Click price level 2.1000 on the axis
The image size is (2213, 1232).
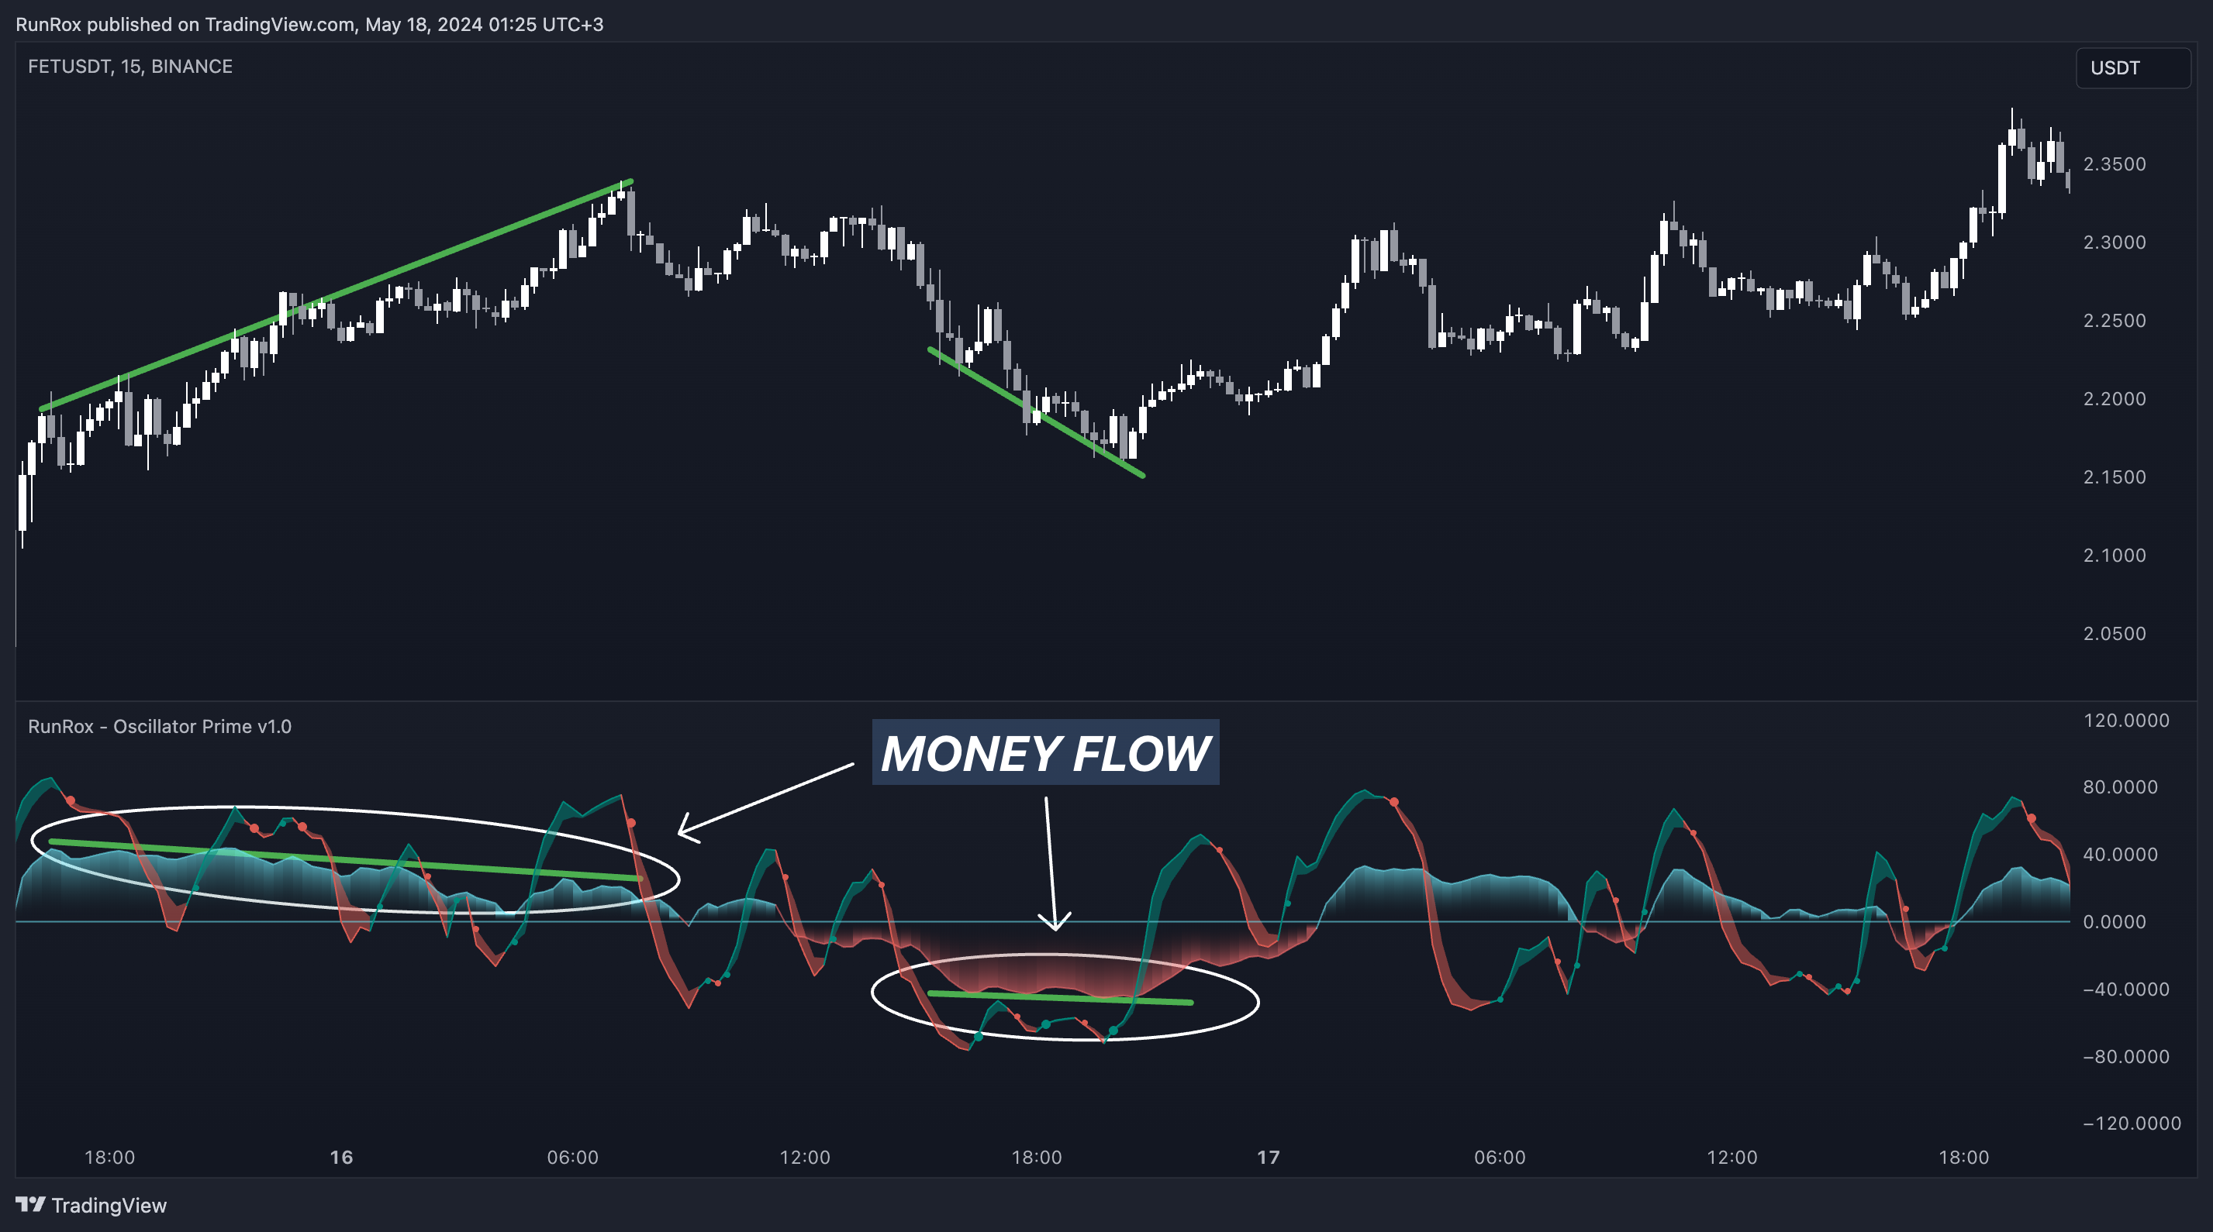[2115, 555]
